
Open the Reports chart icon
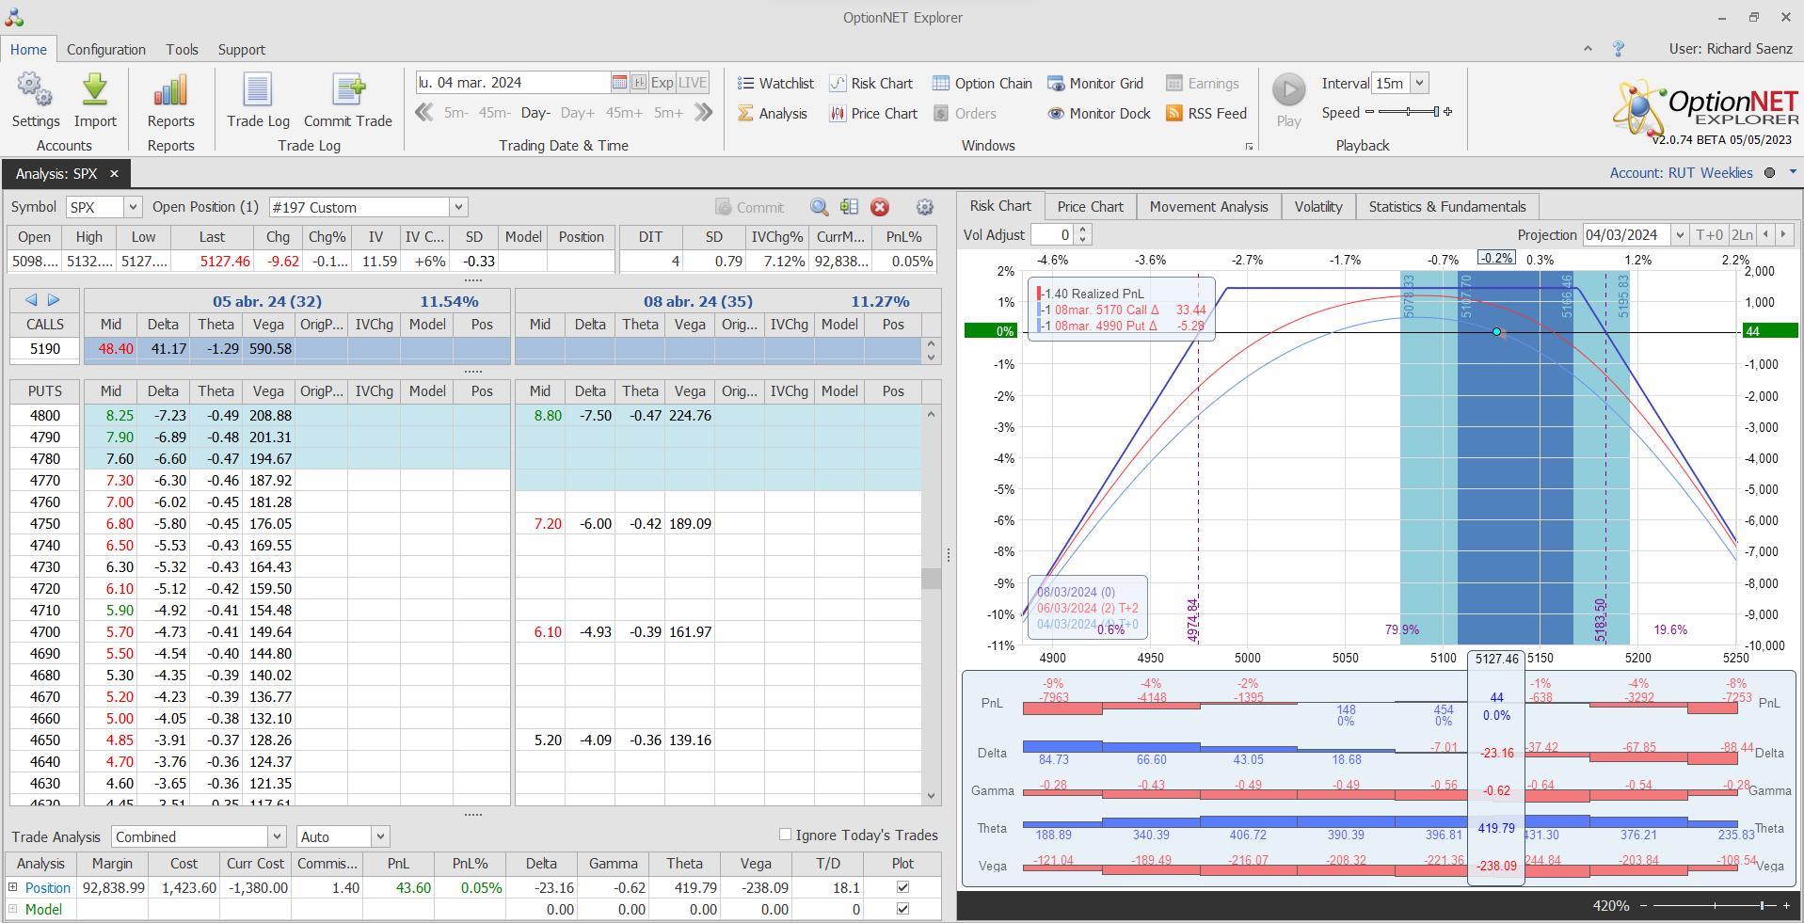point(170,91)
